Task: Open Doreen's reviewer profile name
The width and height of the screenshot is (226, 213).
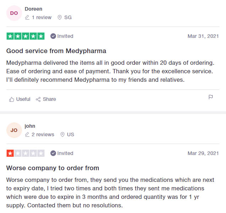Action: 33,9
